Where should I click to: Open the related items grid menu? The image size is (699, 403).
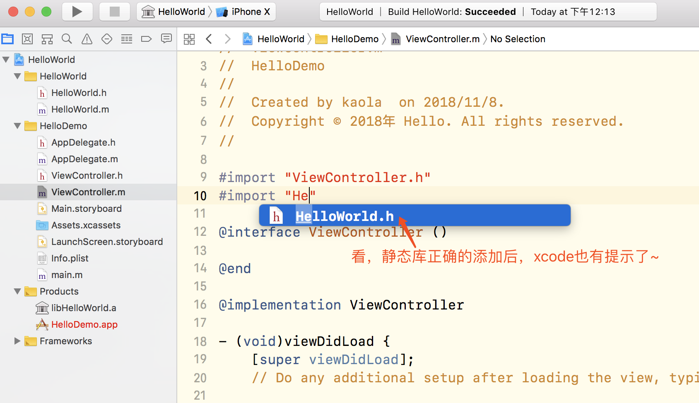[x=189, y=39]
